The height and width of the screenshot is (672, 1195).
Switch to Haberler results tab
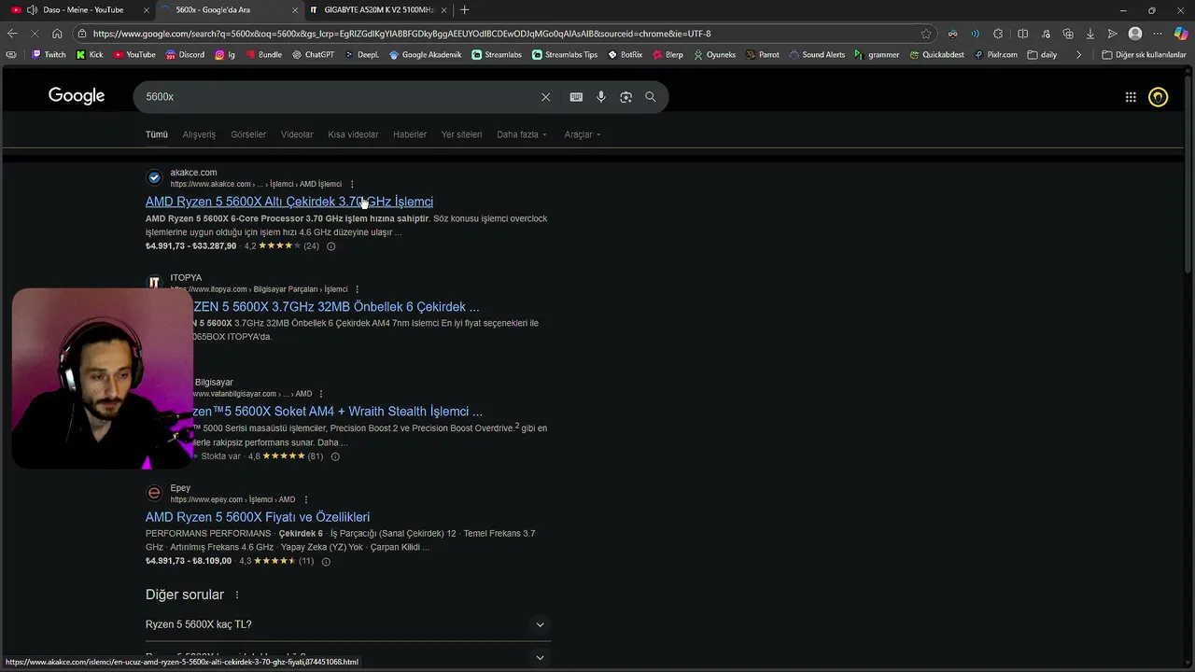click(x=410, y=134)
